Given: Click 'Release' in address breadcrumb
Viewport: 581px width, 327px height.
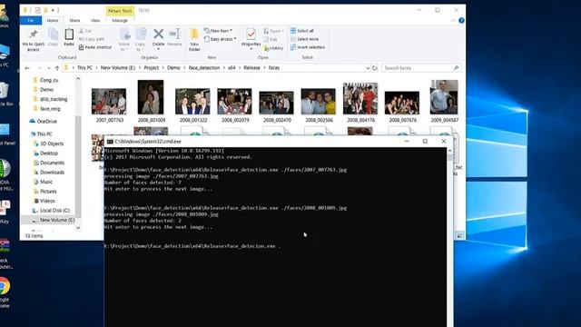Looking at the screenshot, I should tap(252, 68).
